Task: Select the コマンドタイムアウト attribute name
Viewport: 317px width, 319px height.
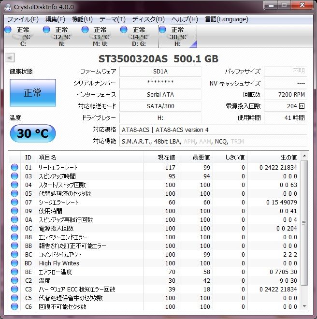Action: pos(60,255)
